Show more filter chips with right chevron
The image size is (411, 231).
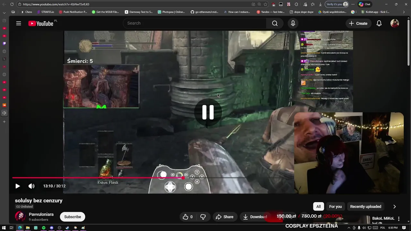coord(395,207)
